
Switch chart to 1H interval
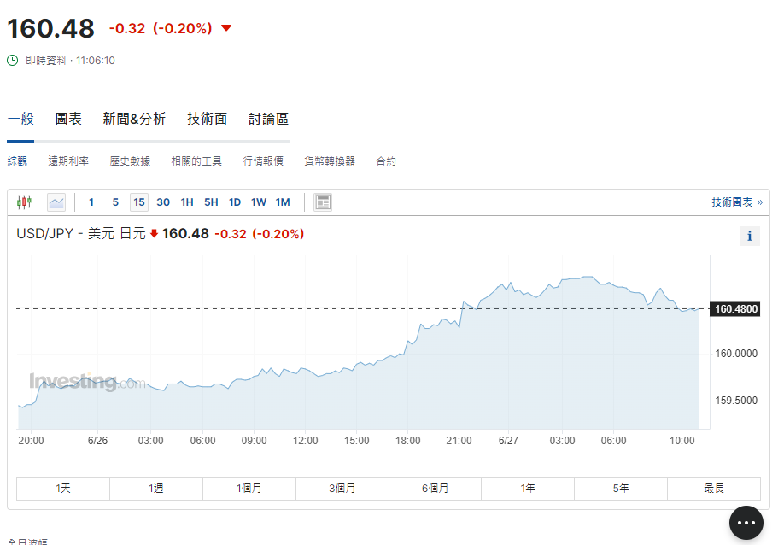tap(187, 202)
